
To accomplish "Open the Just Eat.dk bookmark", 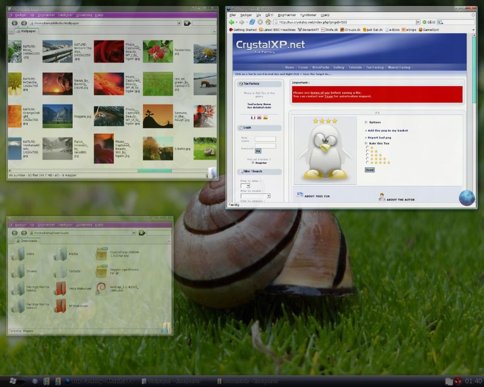I will (x=373, y=30).
